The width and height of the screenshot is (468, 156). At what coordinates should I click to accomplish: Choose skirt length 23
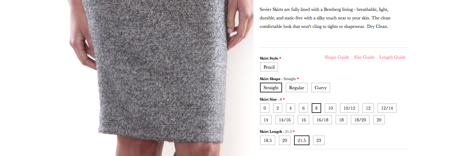click(x=319, y=140)
